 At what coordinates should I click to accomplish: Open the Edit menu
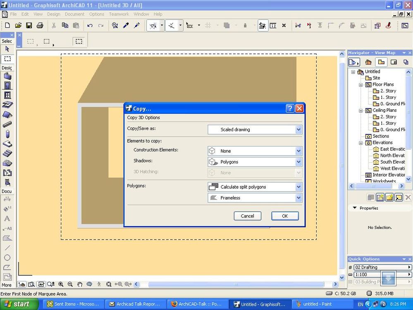coord(25,14)
